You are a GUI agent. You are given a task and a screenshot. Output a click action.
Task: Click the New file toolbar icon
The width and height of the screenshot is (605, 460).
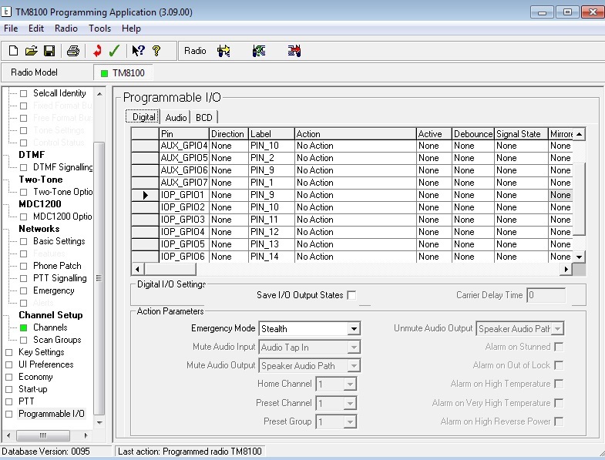pos(13,51)
